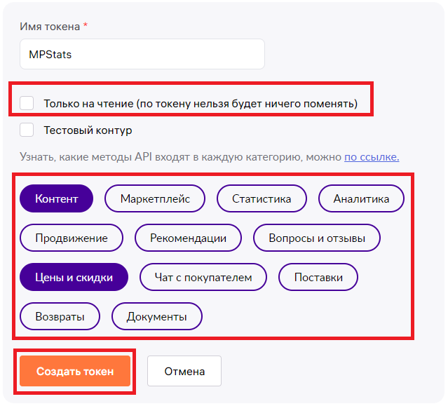Select the Возвраты category chip
The image size is (448, 406).
coord(60,316)
